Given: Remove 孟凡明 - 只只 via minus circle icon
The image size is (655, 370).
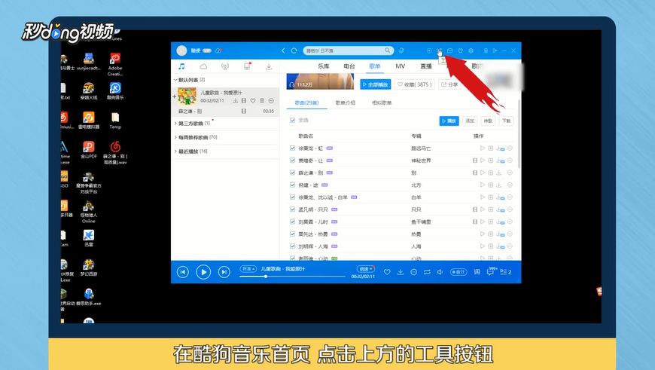Looking at the screenshot, I should pos(510,209).
